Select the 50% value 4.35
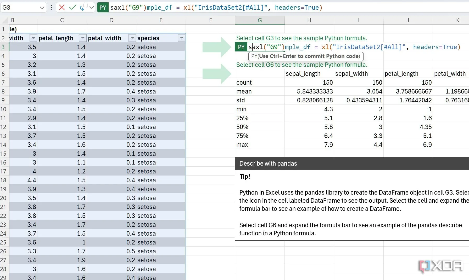469x280 pixels. [x=408, y=127]
